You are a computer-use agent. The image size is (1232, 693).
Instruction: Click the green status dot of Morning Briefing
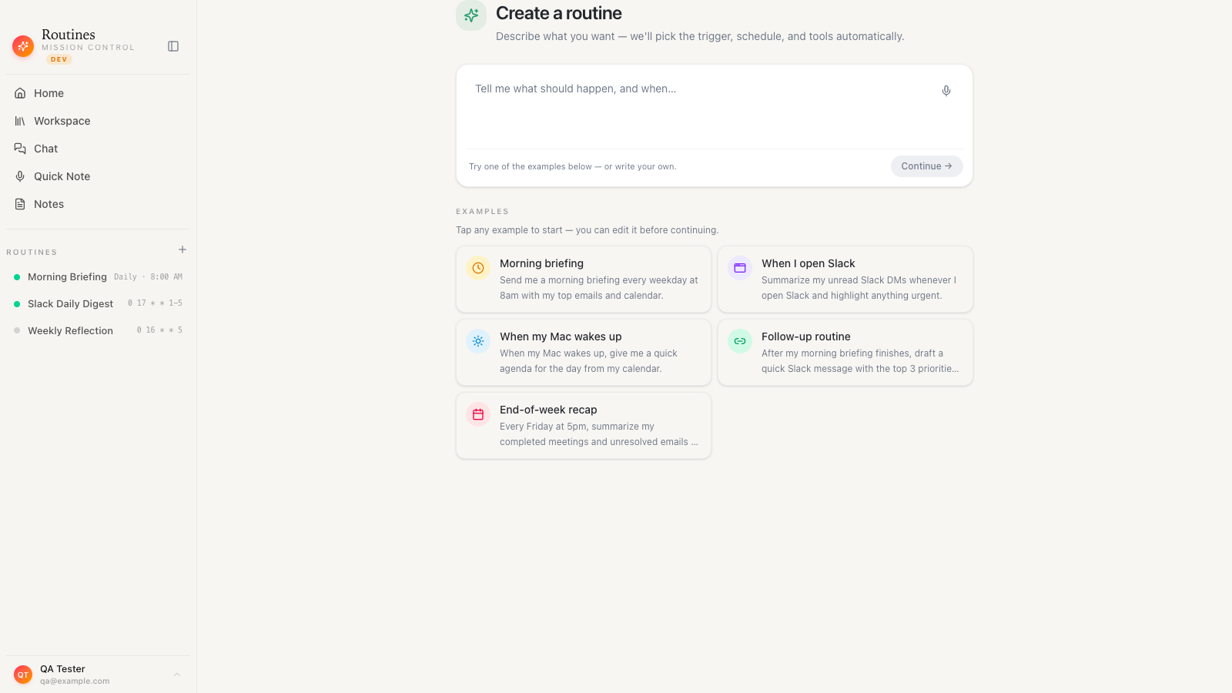click(x=17, y=277)
